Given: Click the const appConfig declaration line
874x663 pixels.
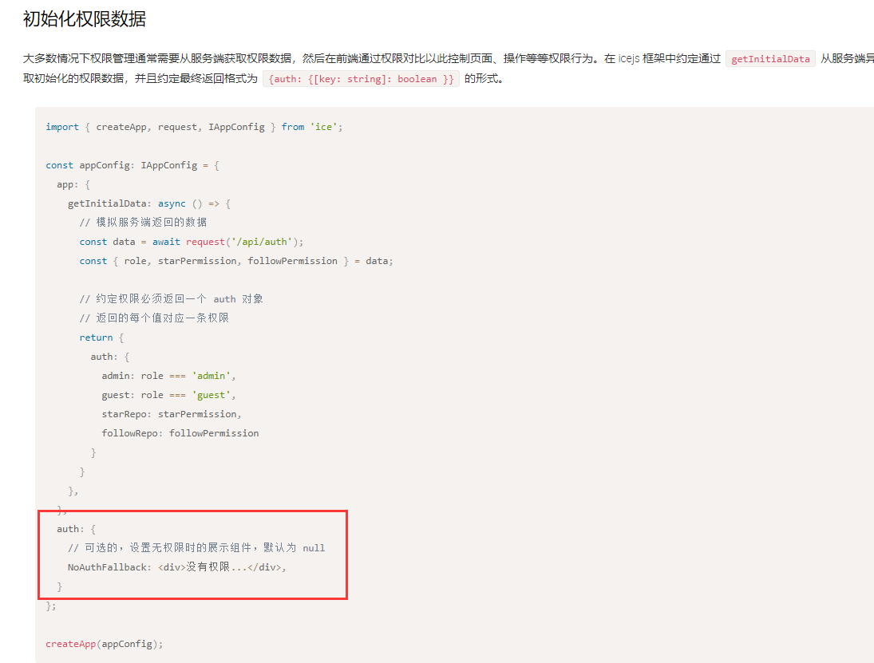Looking at the screenshot, I should point(134,164).
